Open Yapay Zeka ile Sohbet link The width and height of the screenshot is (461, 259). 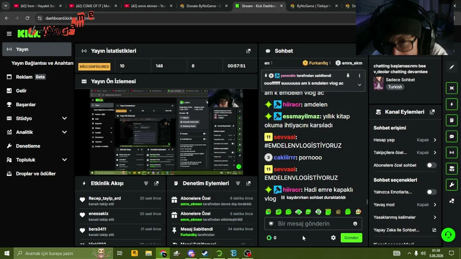tap(405, 230)
